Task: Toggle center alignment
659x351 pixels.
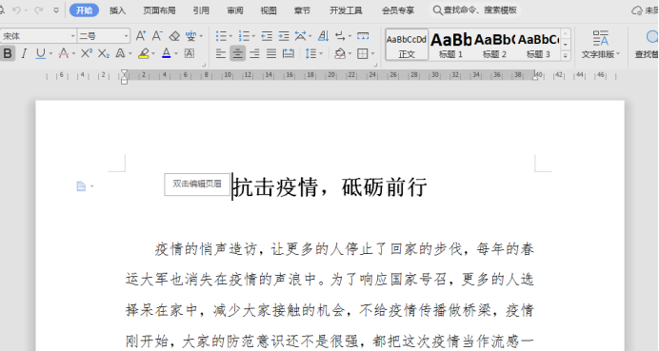Action: click(237, 53)
